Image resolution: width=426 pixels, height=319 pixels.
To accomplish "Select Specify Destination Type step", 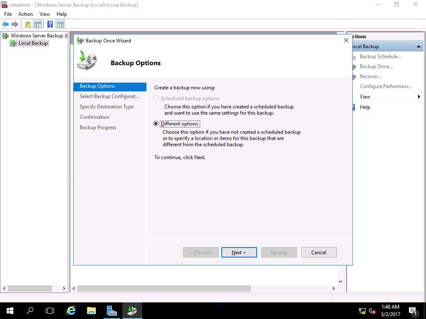I will (106, 107).
